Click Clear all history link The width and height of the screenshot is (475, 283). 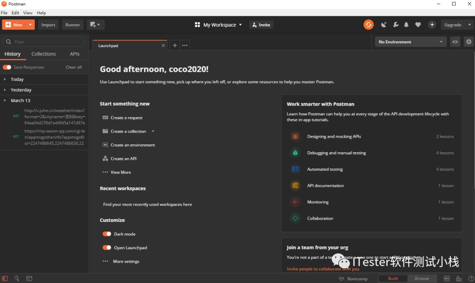click(x=73, y=67)
